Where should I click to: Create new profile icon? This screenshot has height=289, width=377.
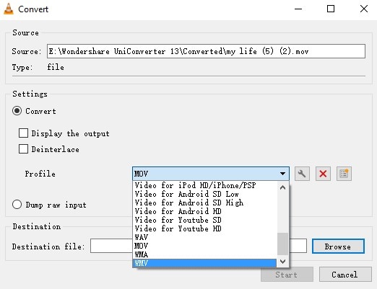point(344,174)
